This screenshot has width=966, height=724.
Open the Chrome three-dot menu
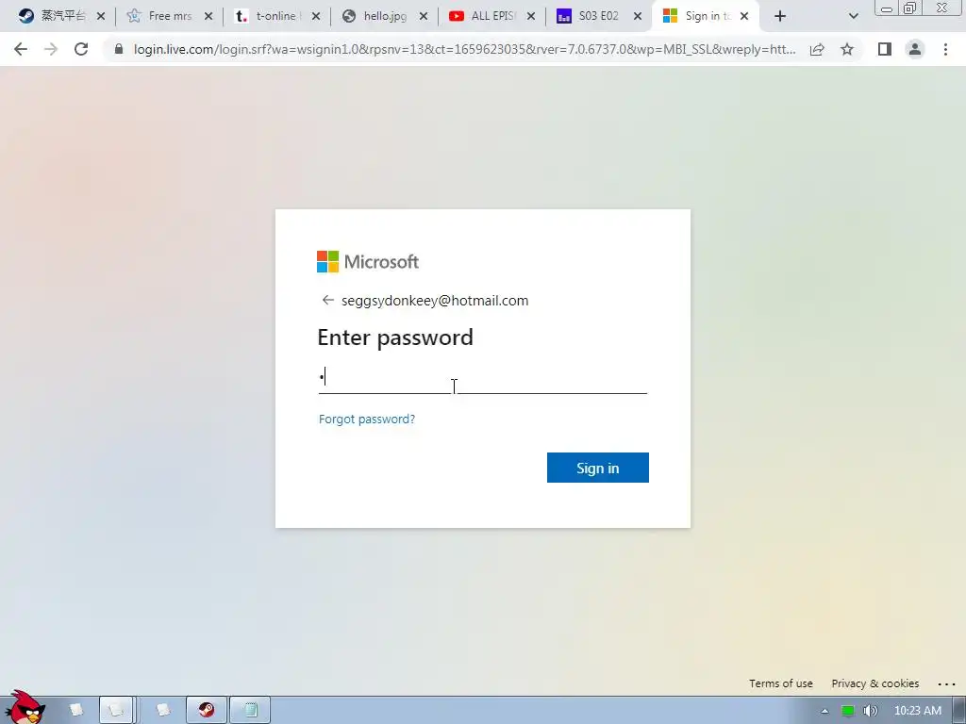tap(945, 49)
